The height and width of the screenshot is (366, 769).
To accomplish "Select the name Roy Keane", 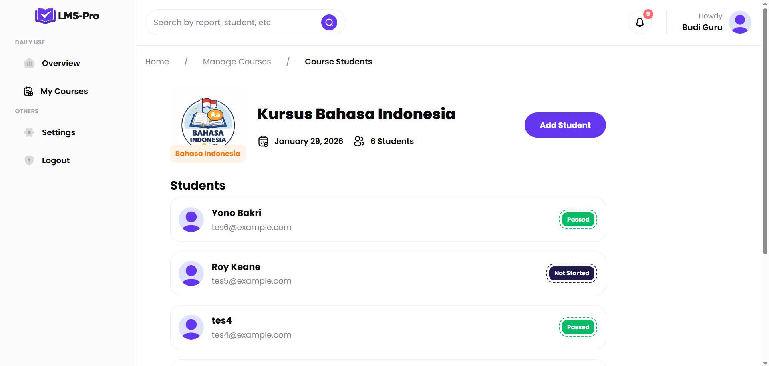I will coord(236,267).
